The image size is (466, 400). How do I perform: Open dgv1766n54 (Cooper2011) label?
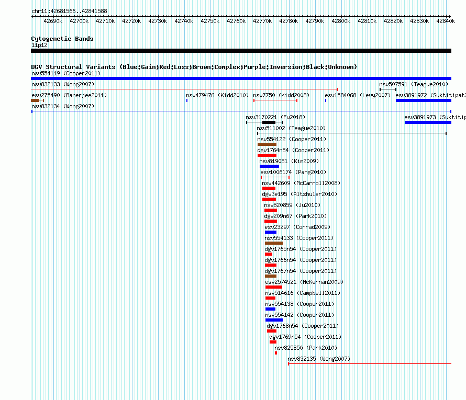[x=301, y=260]
